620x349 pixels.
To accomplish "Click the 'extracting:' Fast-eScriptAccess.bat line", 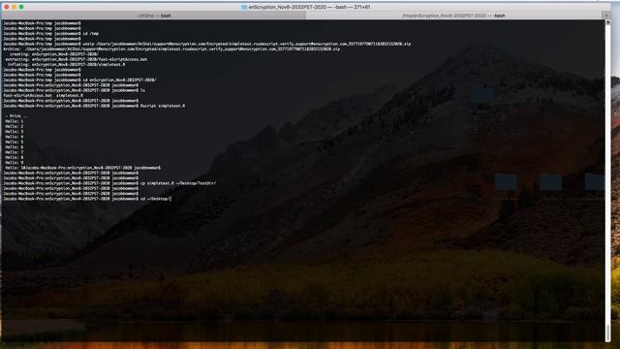I will tap(77, 59).
